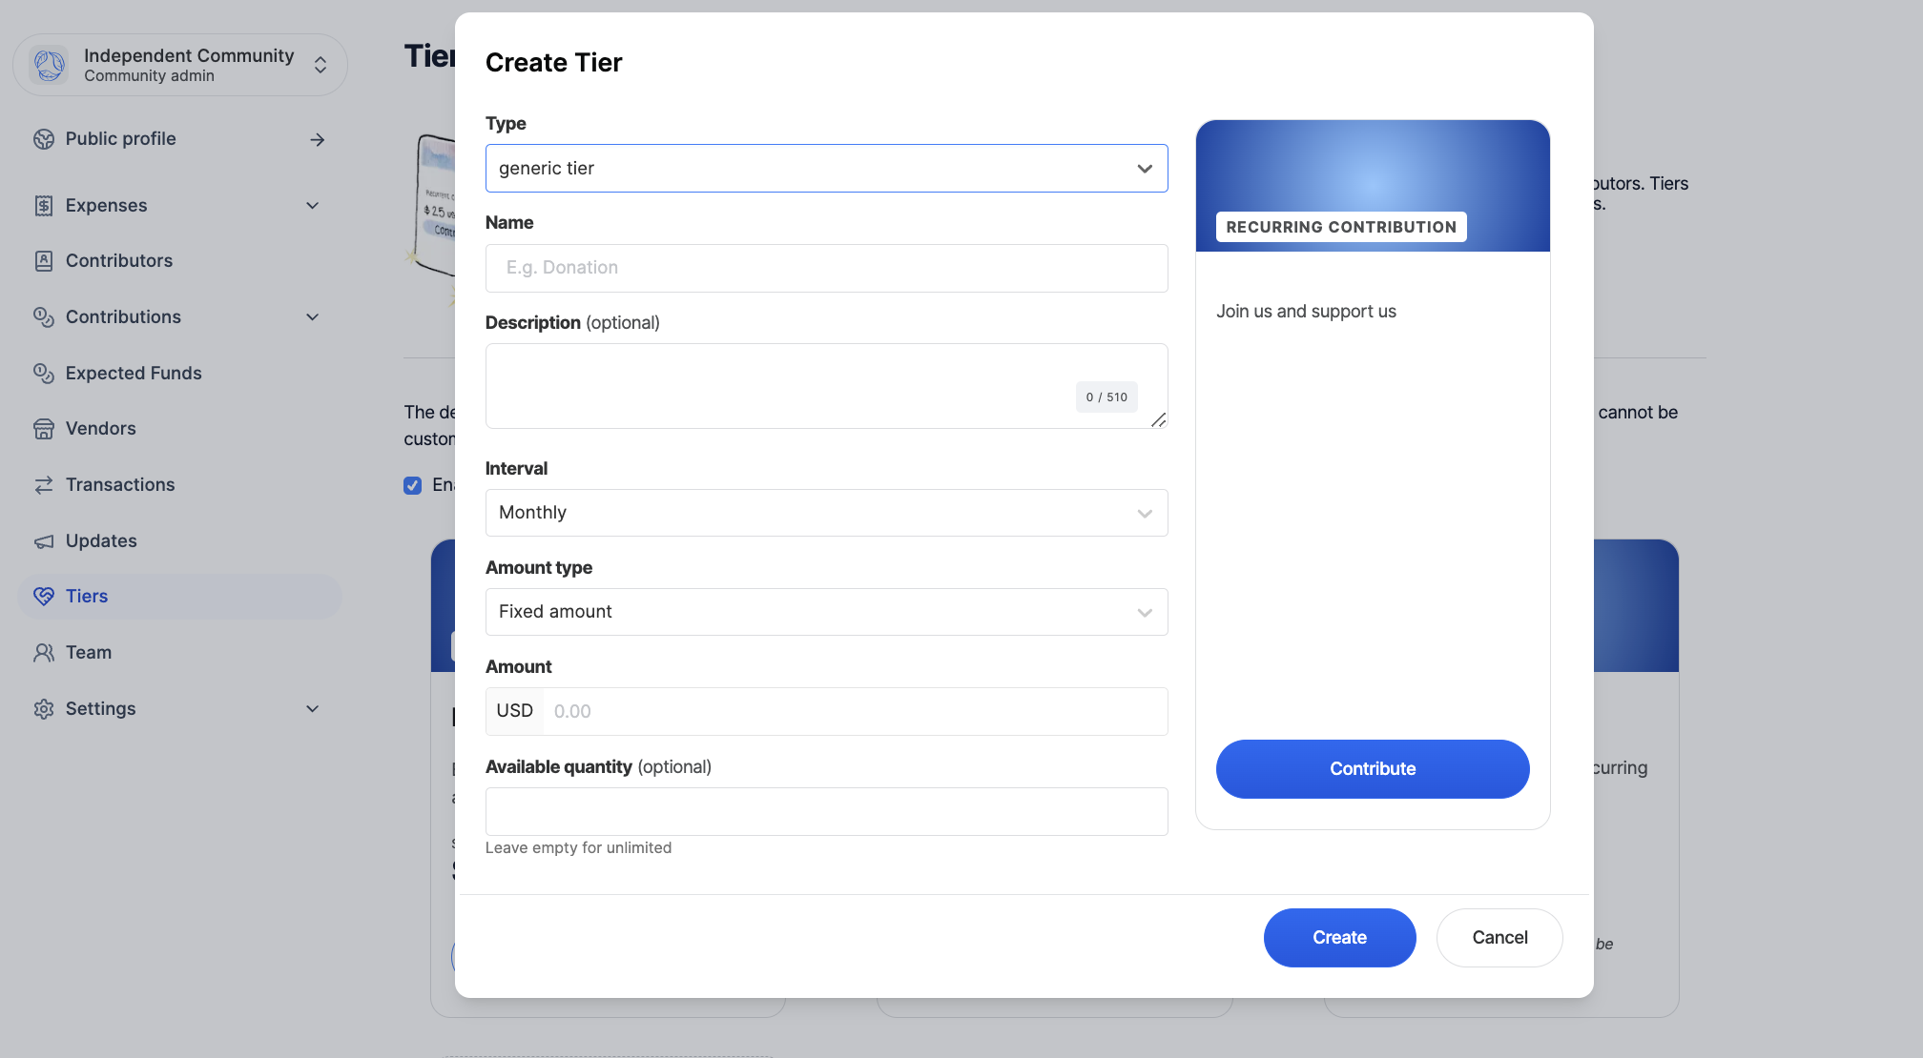Click the Expected Funds coins icon
This screenshot has width=1923, height=1058.
44,374
